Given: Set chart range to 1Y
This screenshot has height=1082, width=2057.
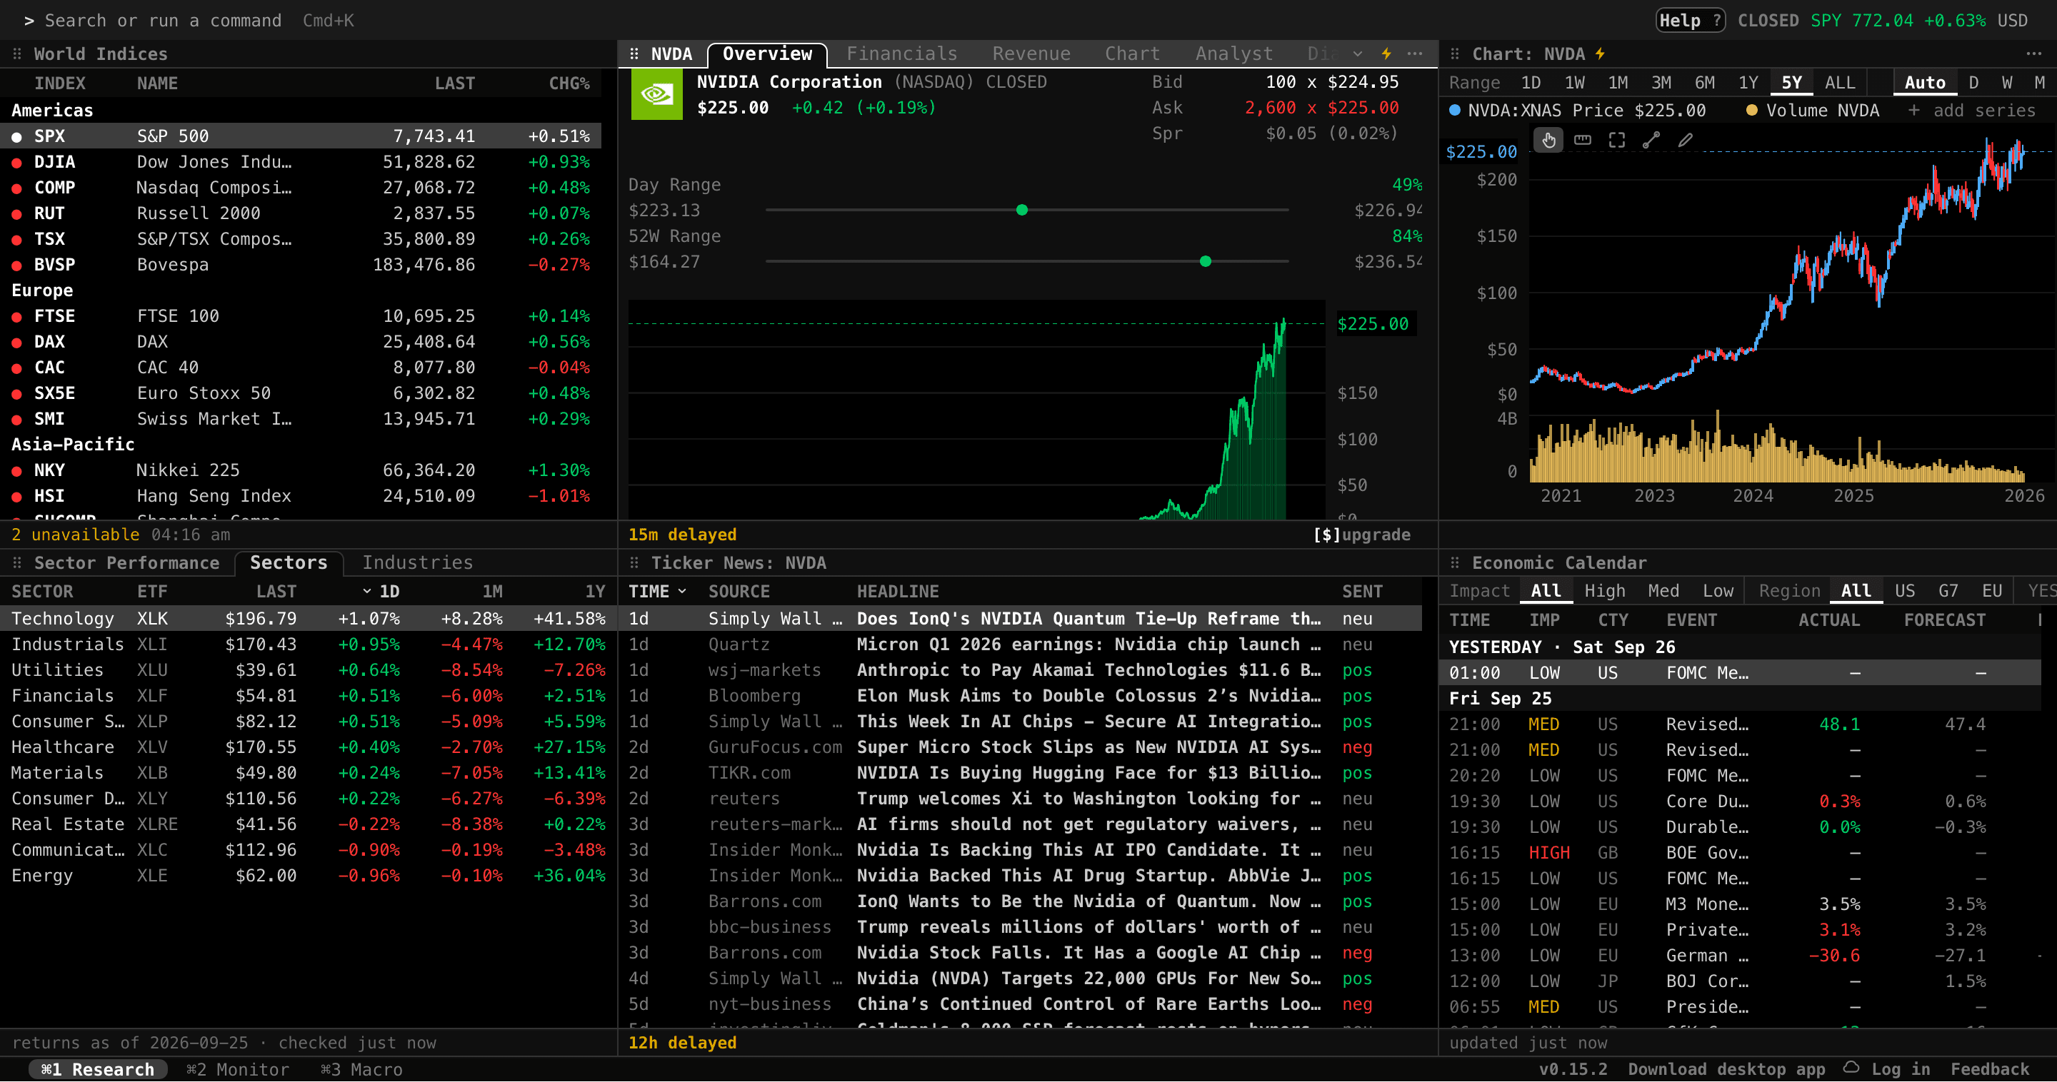Looking at the screenshot, I should point(1748,82).
